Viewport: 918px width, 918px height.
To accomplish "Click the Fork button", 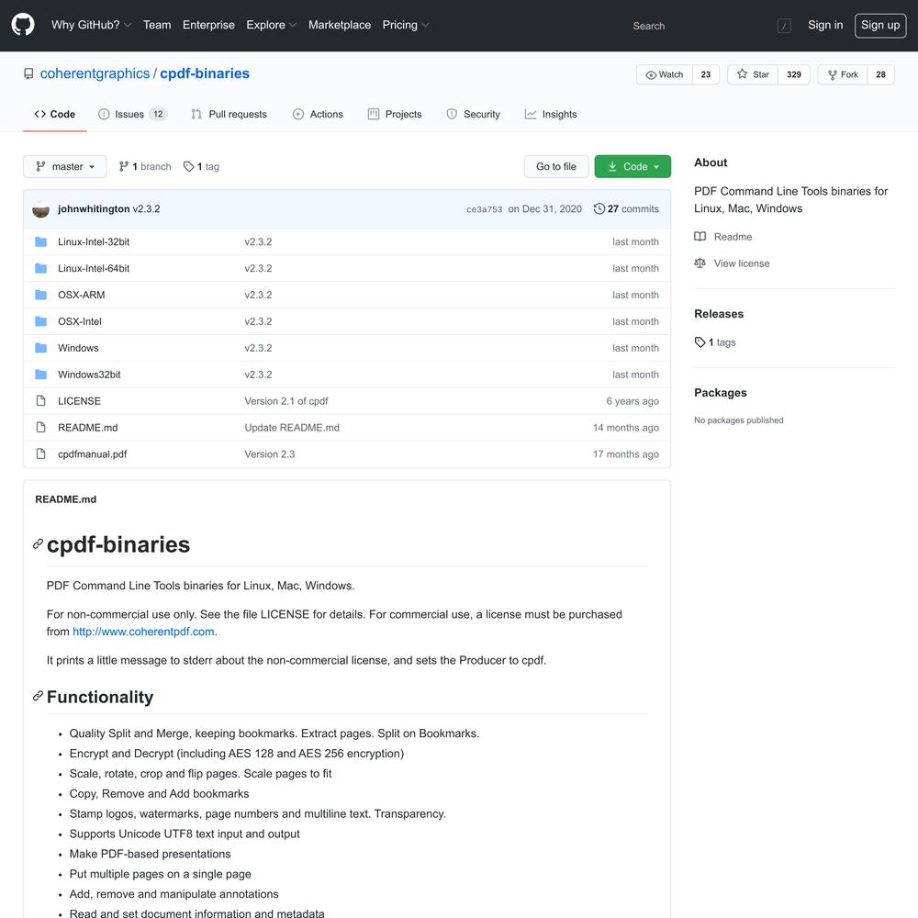I will pyautogui.click(x=843, y=74).
